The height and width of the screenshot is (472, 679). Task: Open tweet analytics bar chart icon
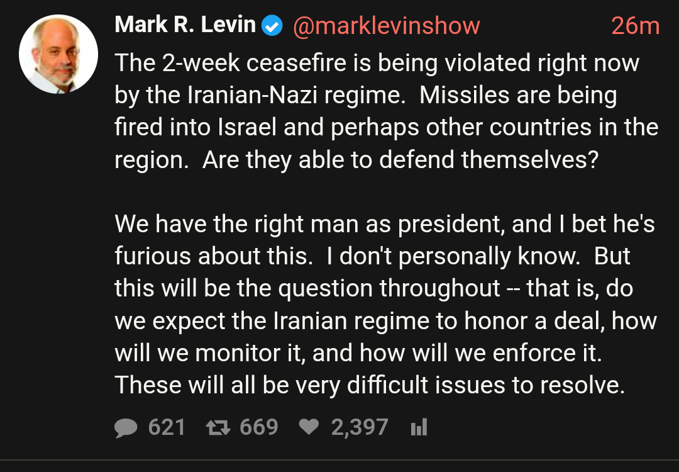(419, 428)
